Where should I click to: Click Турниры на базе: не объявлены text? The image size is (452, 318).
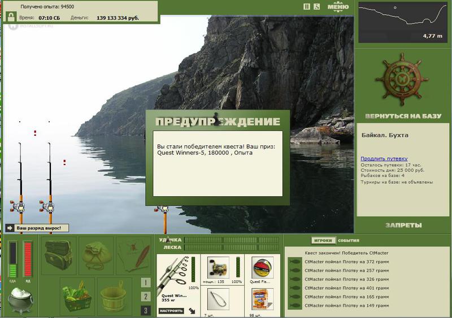397,182
